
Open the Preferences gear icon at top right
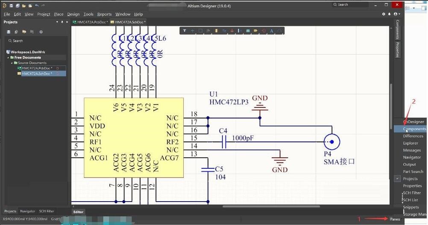click(384, 14)
